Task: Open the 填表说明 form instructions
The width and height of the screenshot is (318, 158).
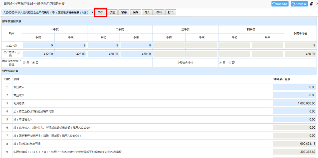Action: 280,4
